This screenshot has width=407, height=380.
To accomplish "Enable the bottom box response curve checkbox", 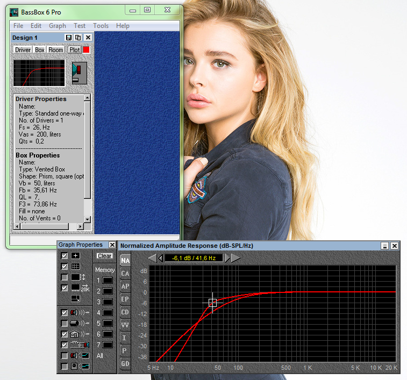I will 65,366.
